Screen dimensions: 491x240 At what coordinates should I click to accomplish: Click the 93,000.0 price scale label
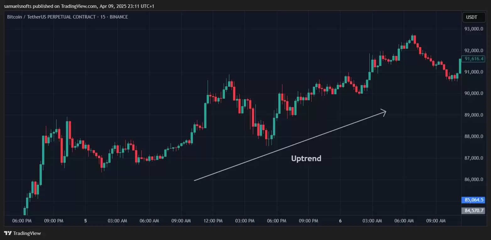coord(474,29)
